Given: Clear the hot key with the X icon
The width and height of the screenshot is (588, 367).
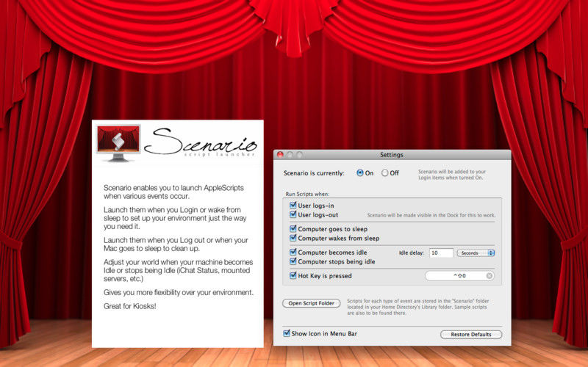Looking at the screenshot, I should click(490, 276).
